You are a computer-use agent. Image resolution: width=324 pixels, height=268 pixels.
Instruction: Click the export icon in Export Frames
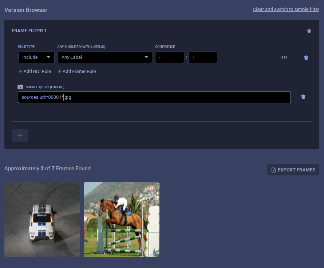[273, 170]
